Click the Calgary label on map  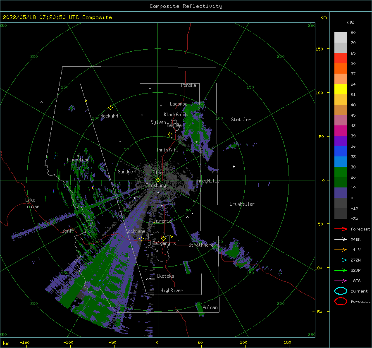[x=161, y=243]
